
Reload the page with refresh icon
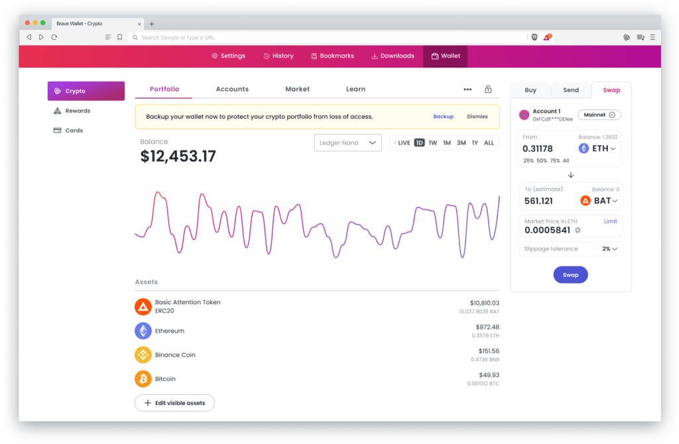[54, 37]
